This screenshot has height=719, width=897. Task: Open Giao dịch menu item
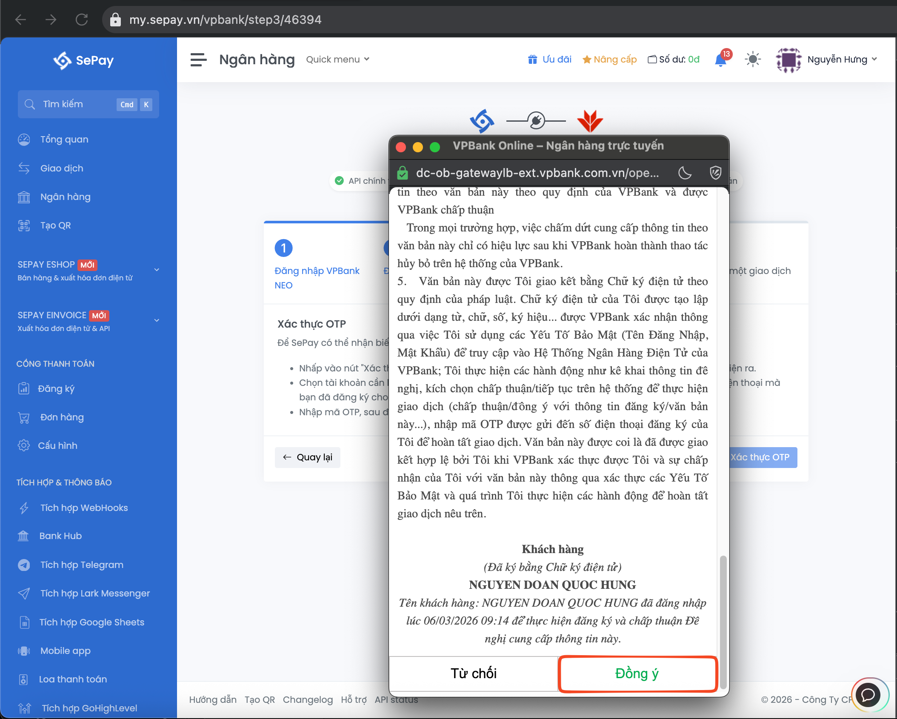[x=62, y=168]
